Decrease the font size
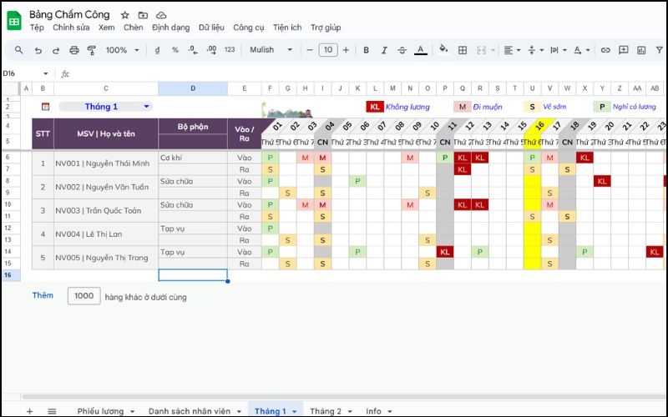 click(x=310, y=50)
